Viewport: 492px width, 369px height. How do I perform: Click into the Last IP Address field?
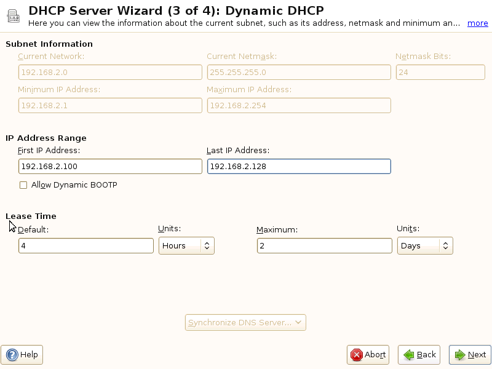point(299,167)
